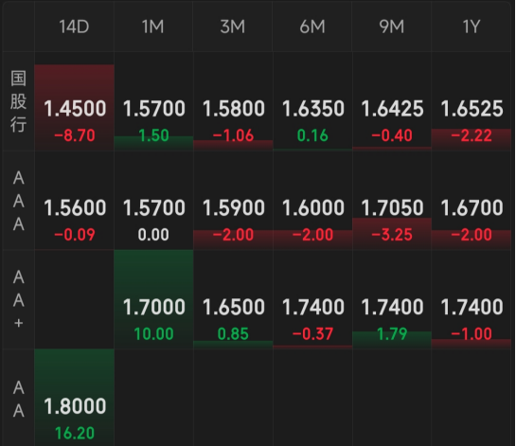Click the AA row label
The image size is (516, 446).
[18, 399]
